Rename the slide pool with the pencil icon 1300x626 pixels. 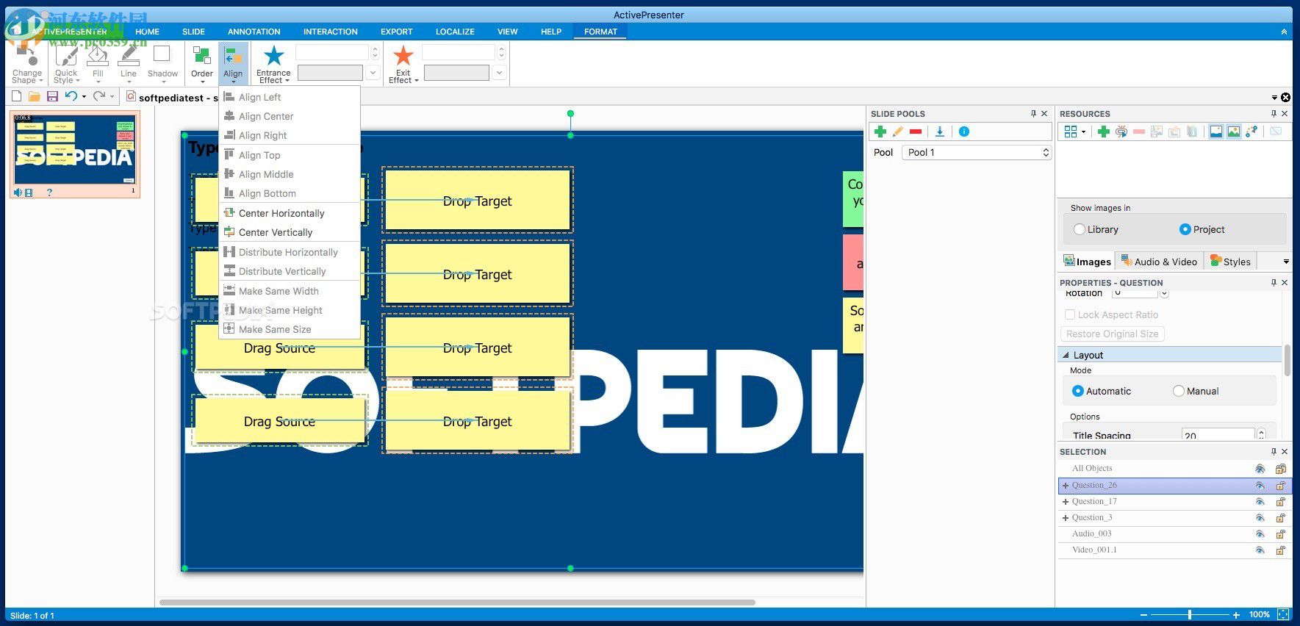tap(898, 132)
